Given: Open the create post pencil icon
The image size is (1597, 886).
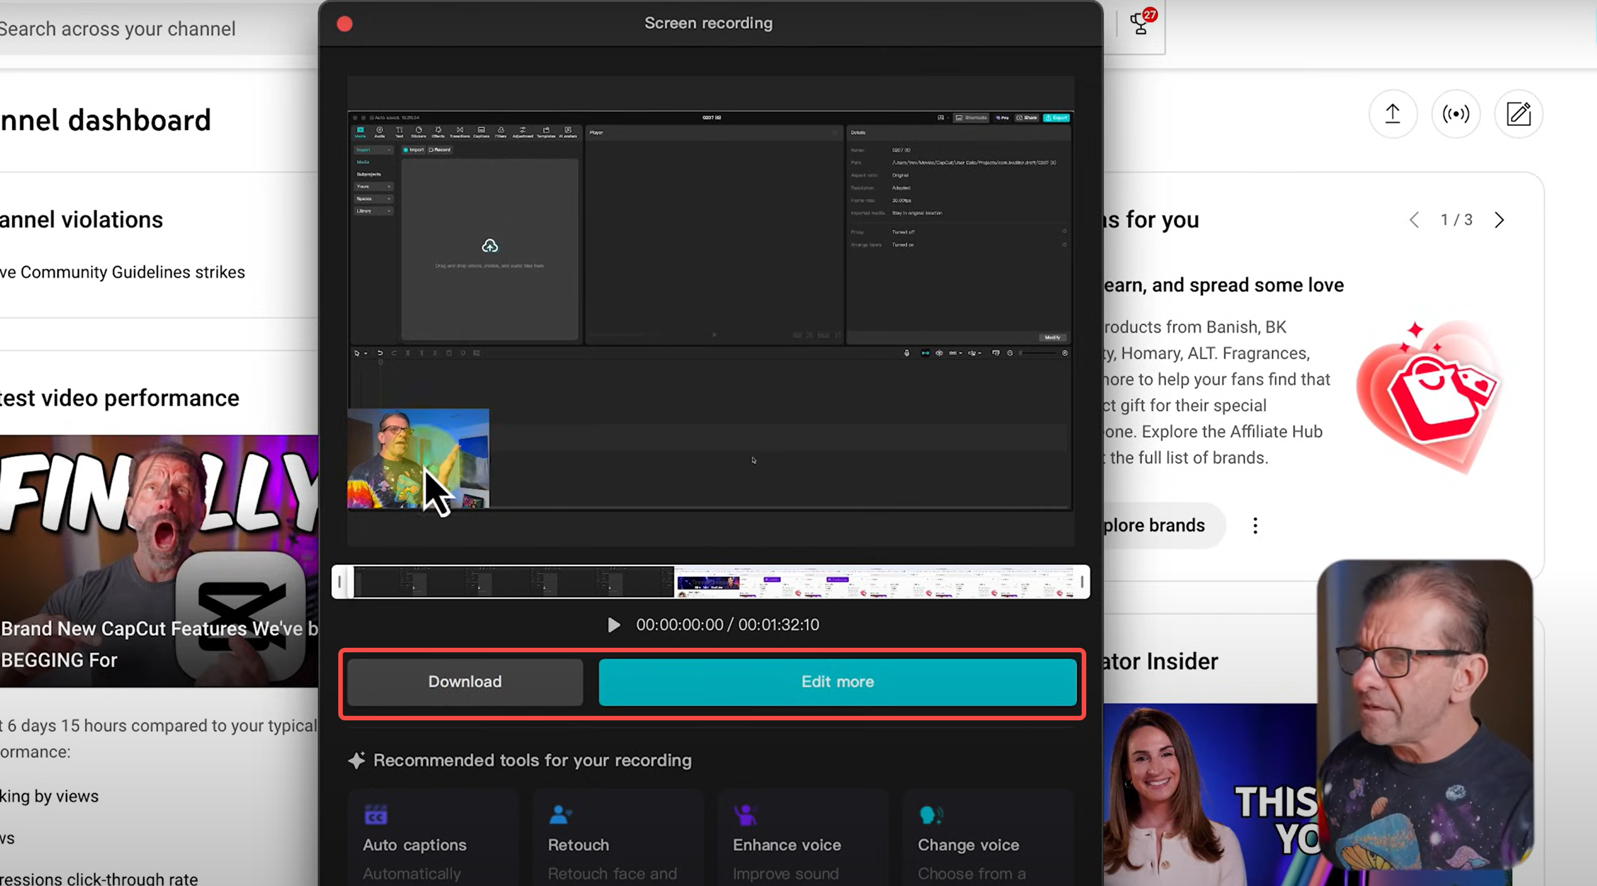Looking at the screenshot, I should (1518, 114).
